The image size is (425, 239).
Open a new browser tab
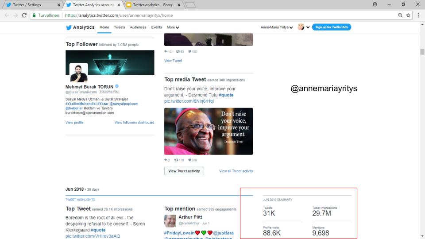click(190, 5)
